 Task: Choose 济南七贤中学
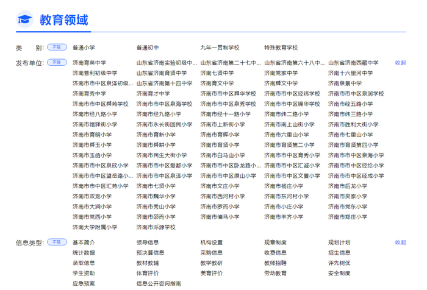point(217,73)
